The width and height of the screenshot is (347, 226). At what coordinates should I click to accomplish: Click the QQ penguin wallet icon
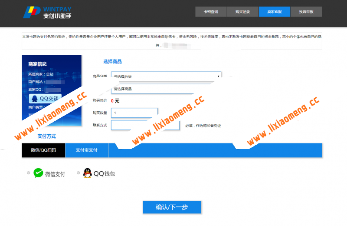88,173
